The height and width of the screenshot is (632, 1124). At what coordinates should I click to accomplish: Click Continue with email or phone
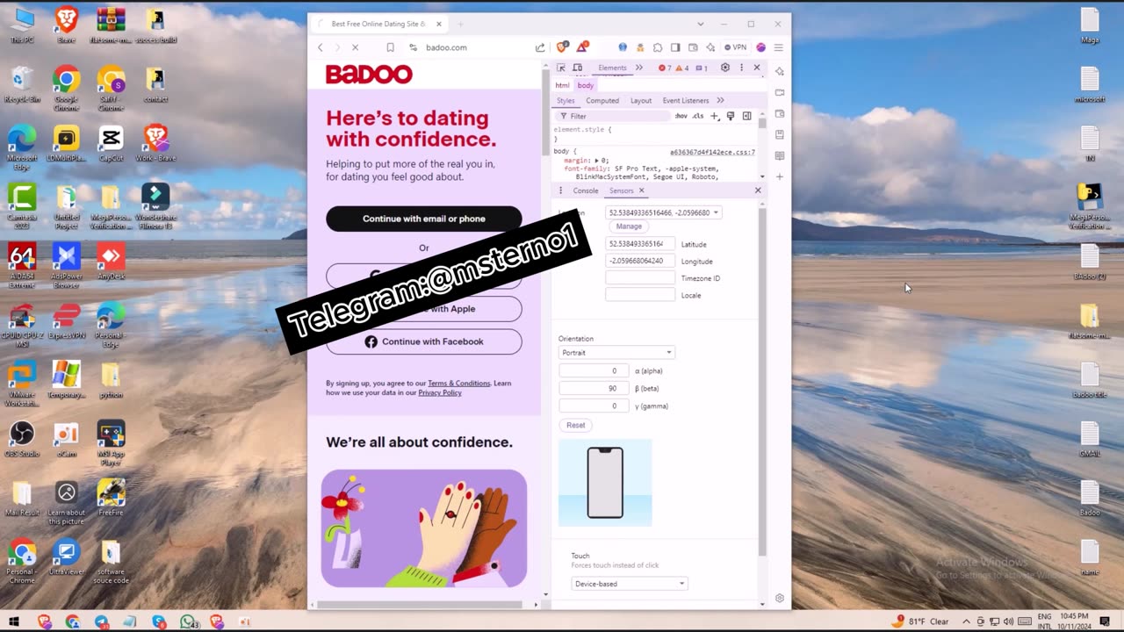[424, 219]
